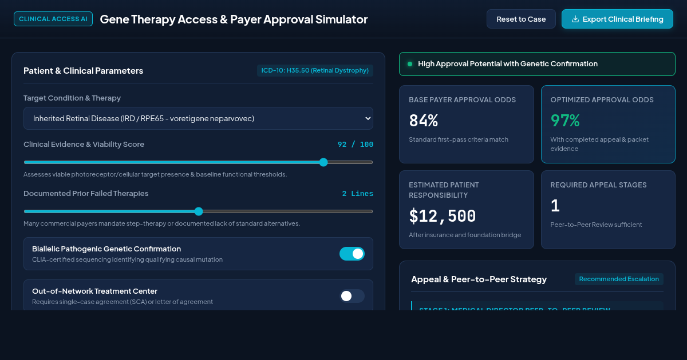Click the Recommended Escalation badge
Screen dimensions: 687x360
click(619, 279)
